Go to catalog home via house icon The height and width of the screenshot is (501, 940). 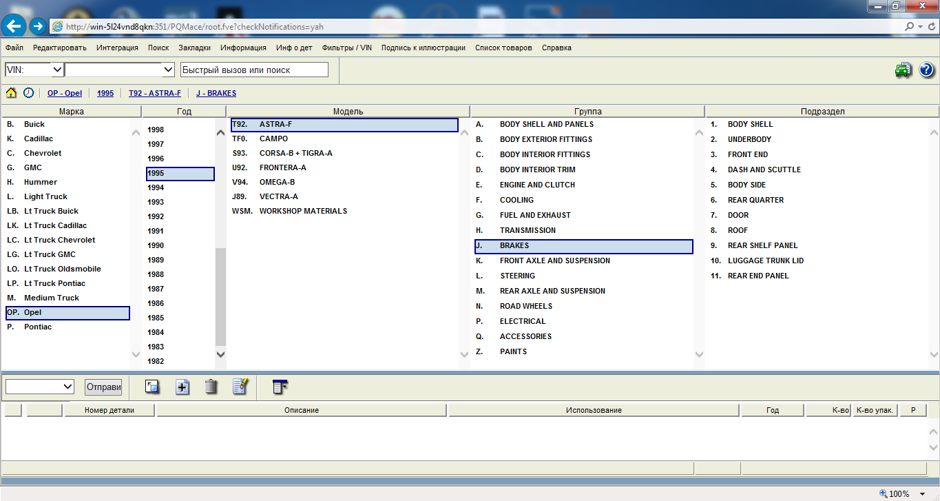coord(12,93)
